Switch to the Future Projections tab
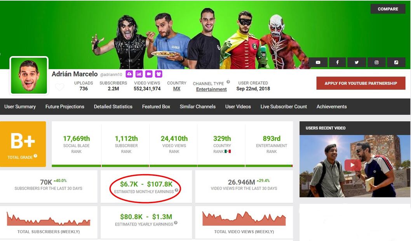 point(64,107)
